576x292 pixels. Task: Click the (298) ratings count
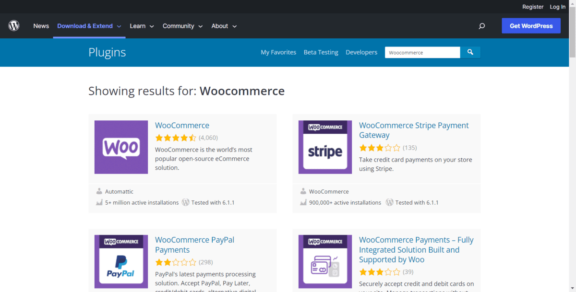point(206,262)
